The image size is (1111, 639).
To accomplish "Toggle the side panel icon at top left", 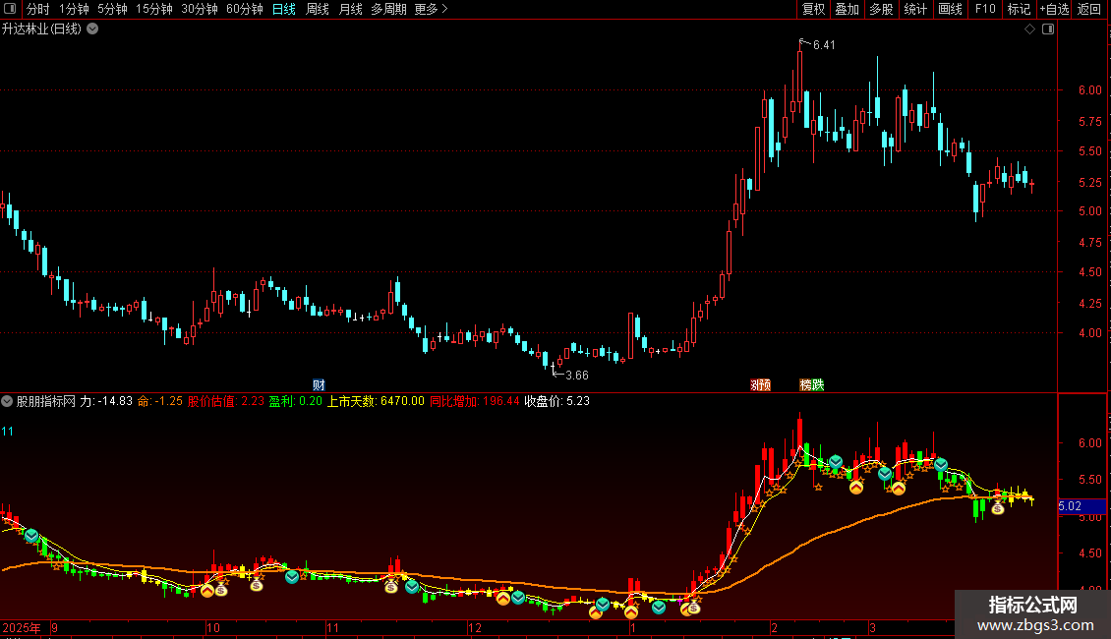I will pos(10,9).
